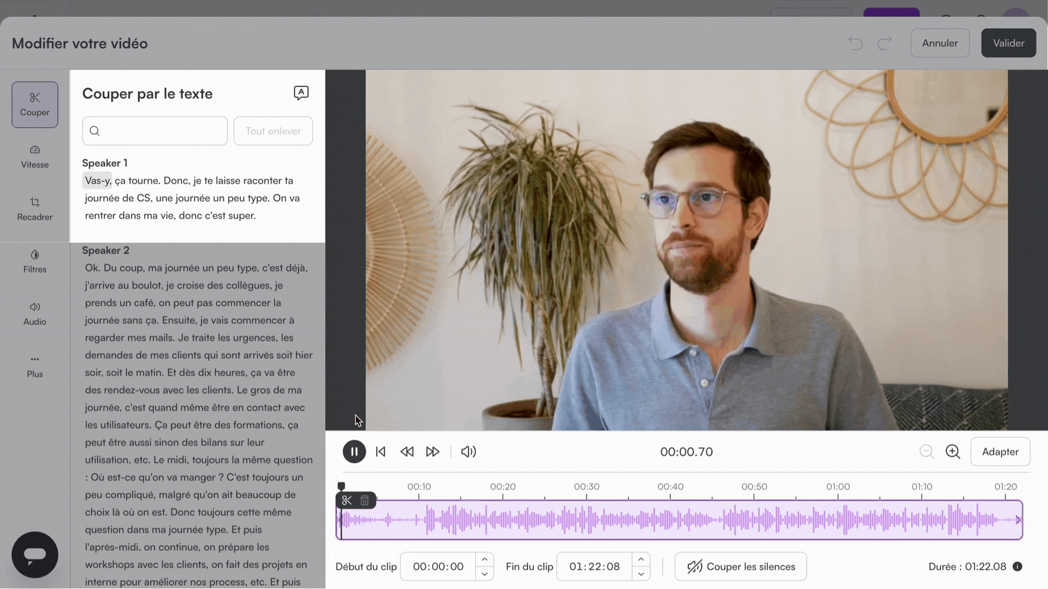Click the Valider button

pos(1008,43)
